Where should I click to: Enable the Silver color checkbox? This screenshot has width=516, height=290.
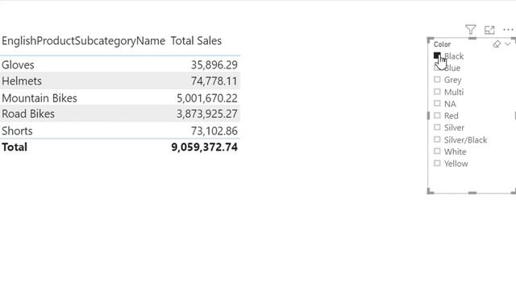(x=437, y=127)
